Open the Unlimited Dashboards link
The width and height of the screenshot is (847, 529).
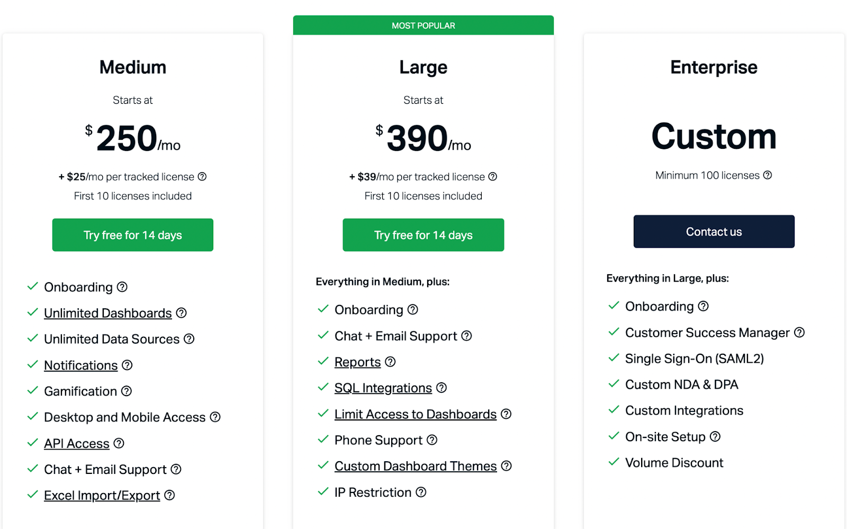pos(108,313)
